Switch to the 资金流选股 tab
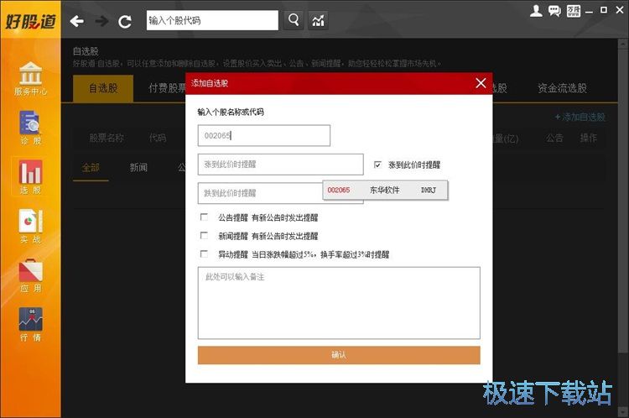This screenshot has height=418, width=629. coord(562,88)
